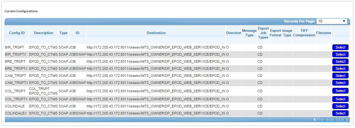The image size is (355, 128).
Task: Select the CAM_TRSPT configuration
Action: (340, 76)
